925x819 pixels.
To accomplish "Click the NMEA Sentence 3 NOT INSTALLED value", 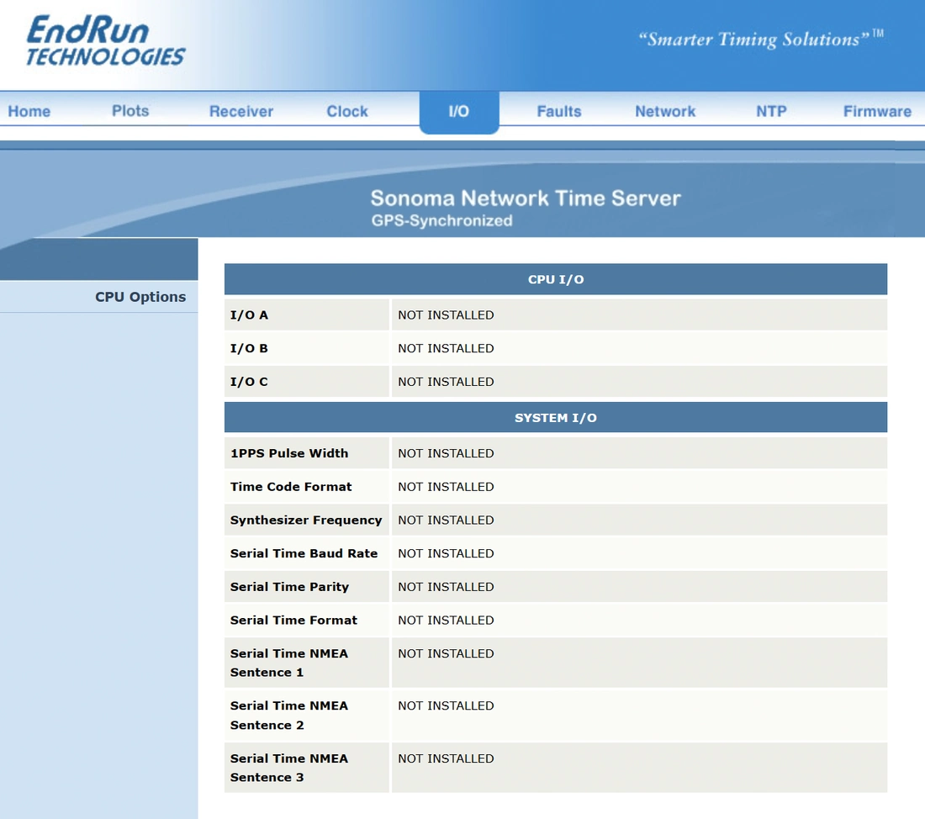I will point(446,758).
